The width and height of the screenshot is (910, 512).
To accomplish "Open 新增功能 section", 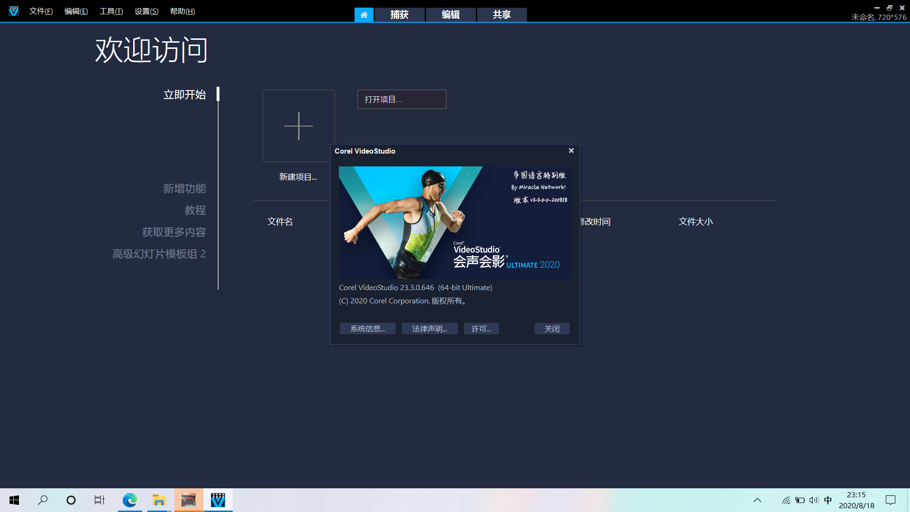I will tap(184, 189).
